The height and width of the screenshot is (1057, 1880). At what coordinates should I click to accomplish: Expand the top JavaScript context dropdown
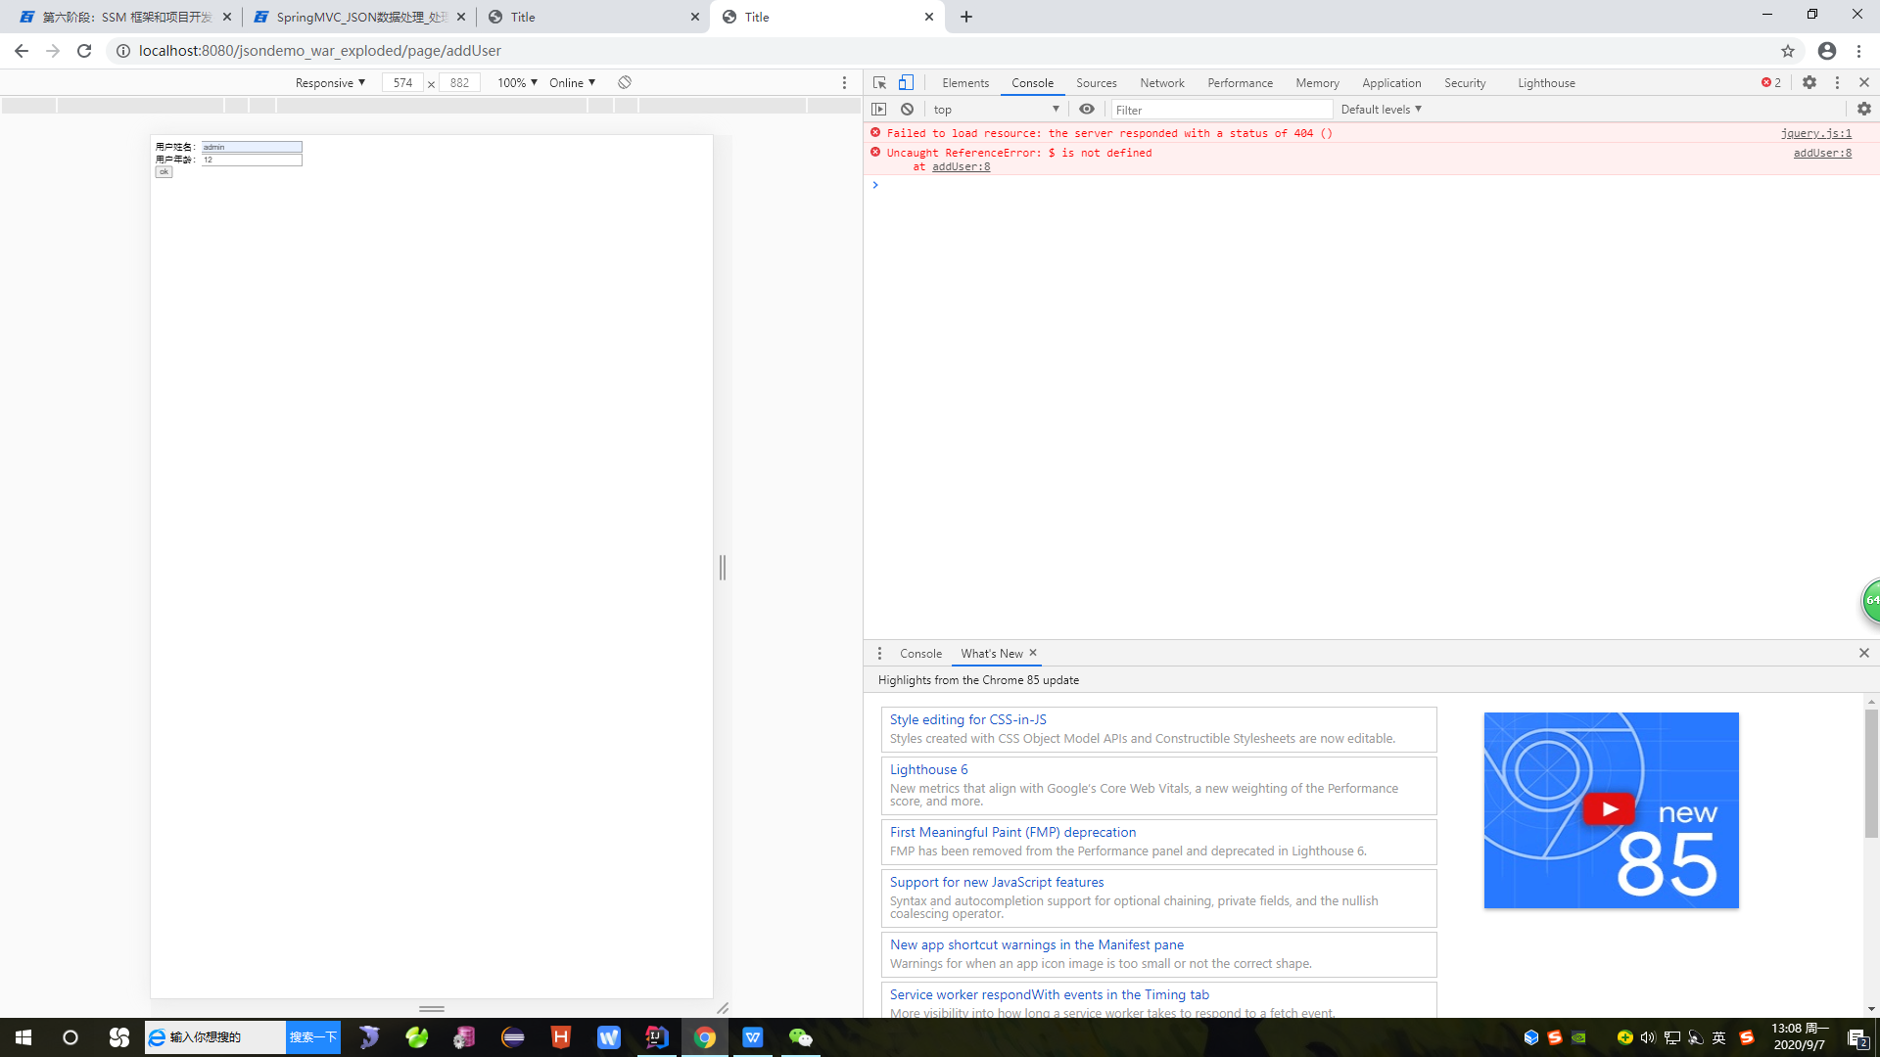(997, 110)
